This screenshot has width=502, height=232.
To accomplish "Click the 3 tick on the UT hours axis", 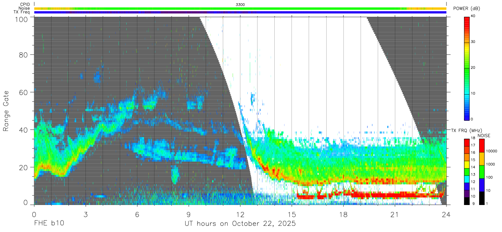I will coord(85,215).
